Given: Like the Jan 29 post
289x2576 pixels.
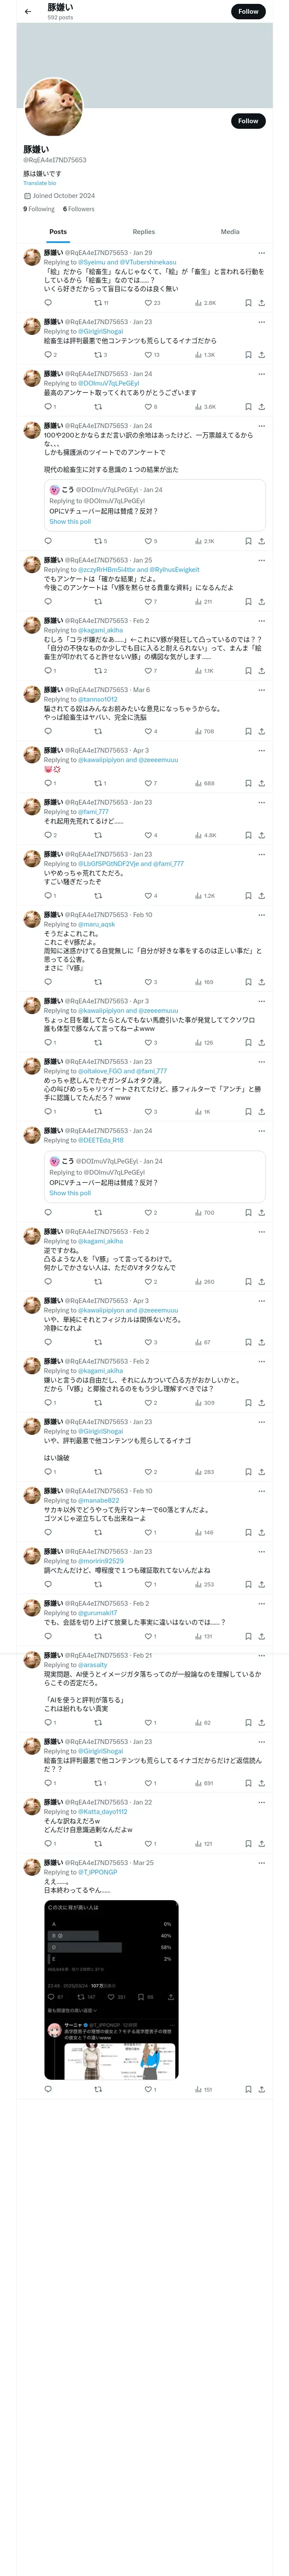Looking at the screenshot, I should (149, 302).
